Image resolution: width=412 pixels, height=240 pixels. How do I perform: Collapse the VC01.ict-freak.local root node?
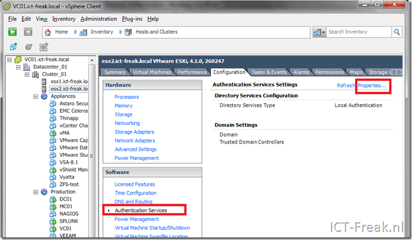[10, 60]
